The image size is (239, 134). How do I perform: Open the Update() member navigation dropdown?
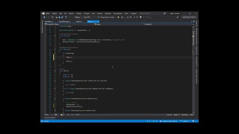pos(168,24)
